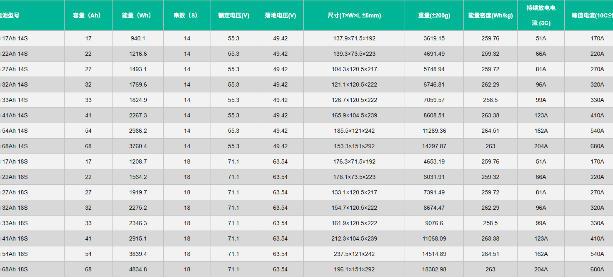613x278 pixels.
Task: Select dimension cell 139.3×73.5×223
Action: (x=354, y=54)
